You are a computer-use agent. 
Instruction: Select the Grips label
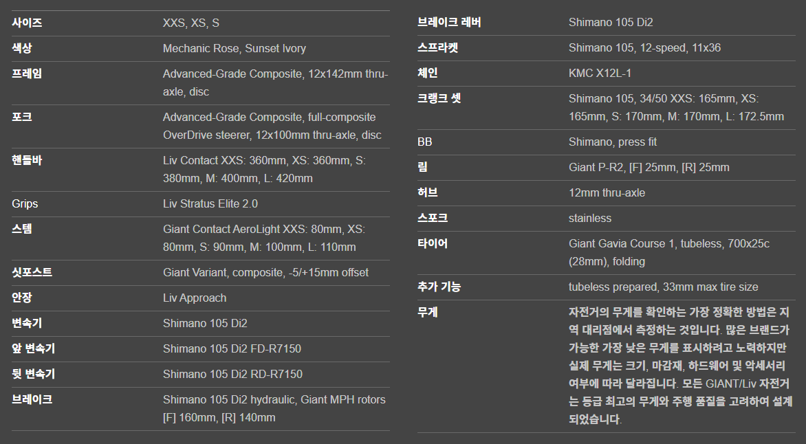click(x=25, y=203)
